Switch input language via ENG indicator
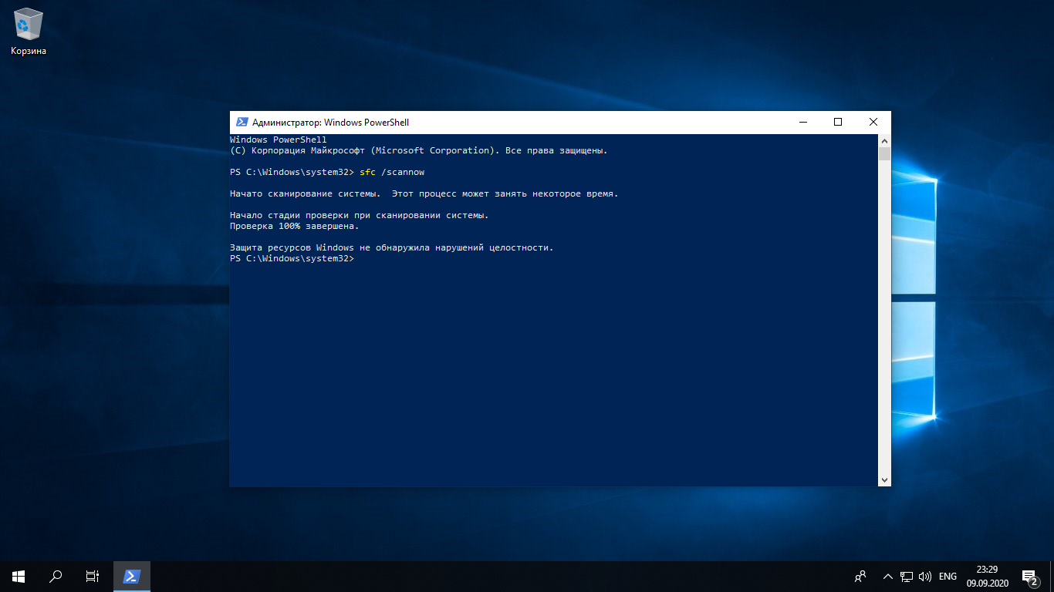Screen dimensions: 1054x592 (x=948, y=576)
